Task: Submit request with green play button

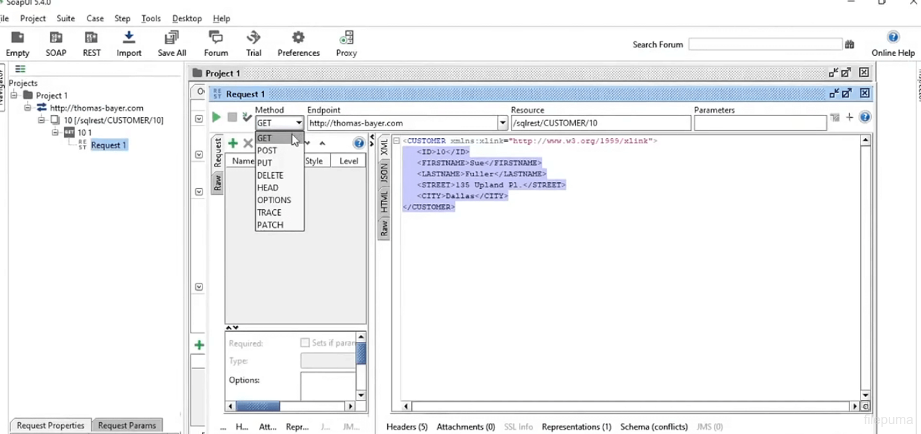Action: (x=216, y=117)
